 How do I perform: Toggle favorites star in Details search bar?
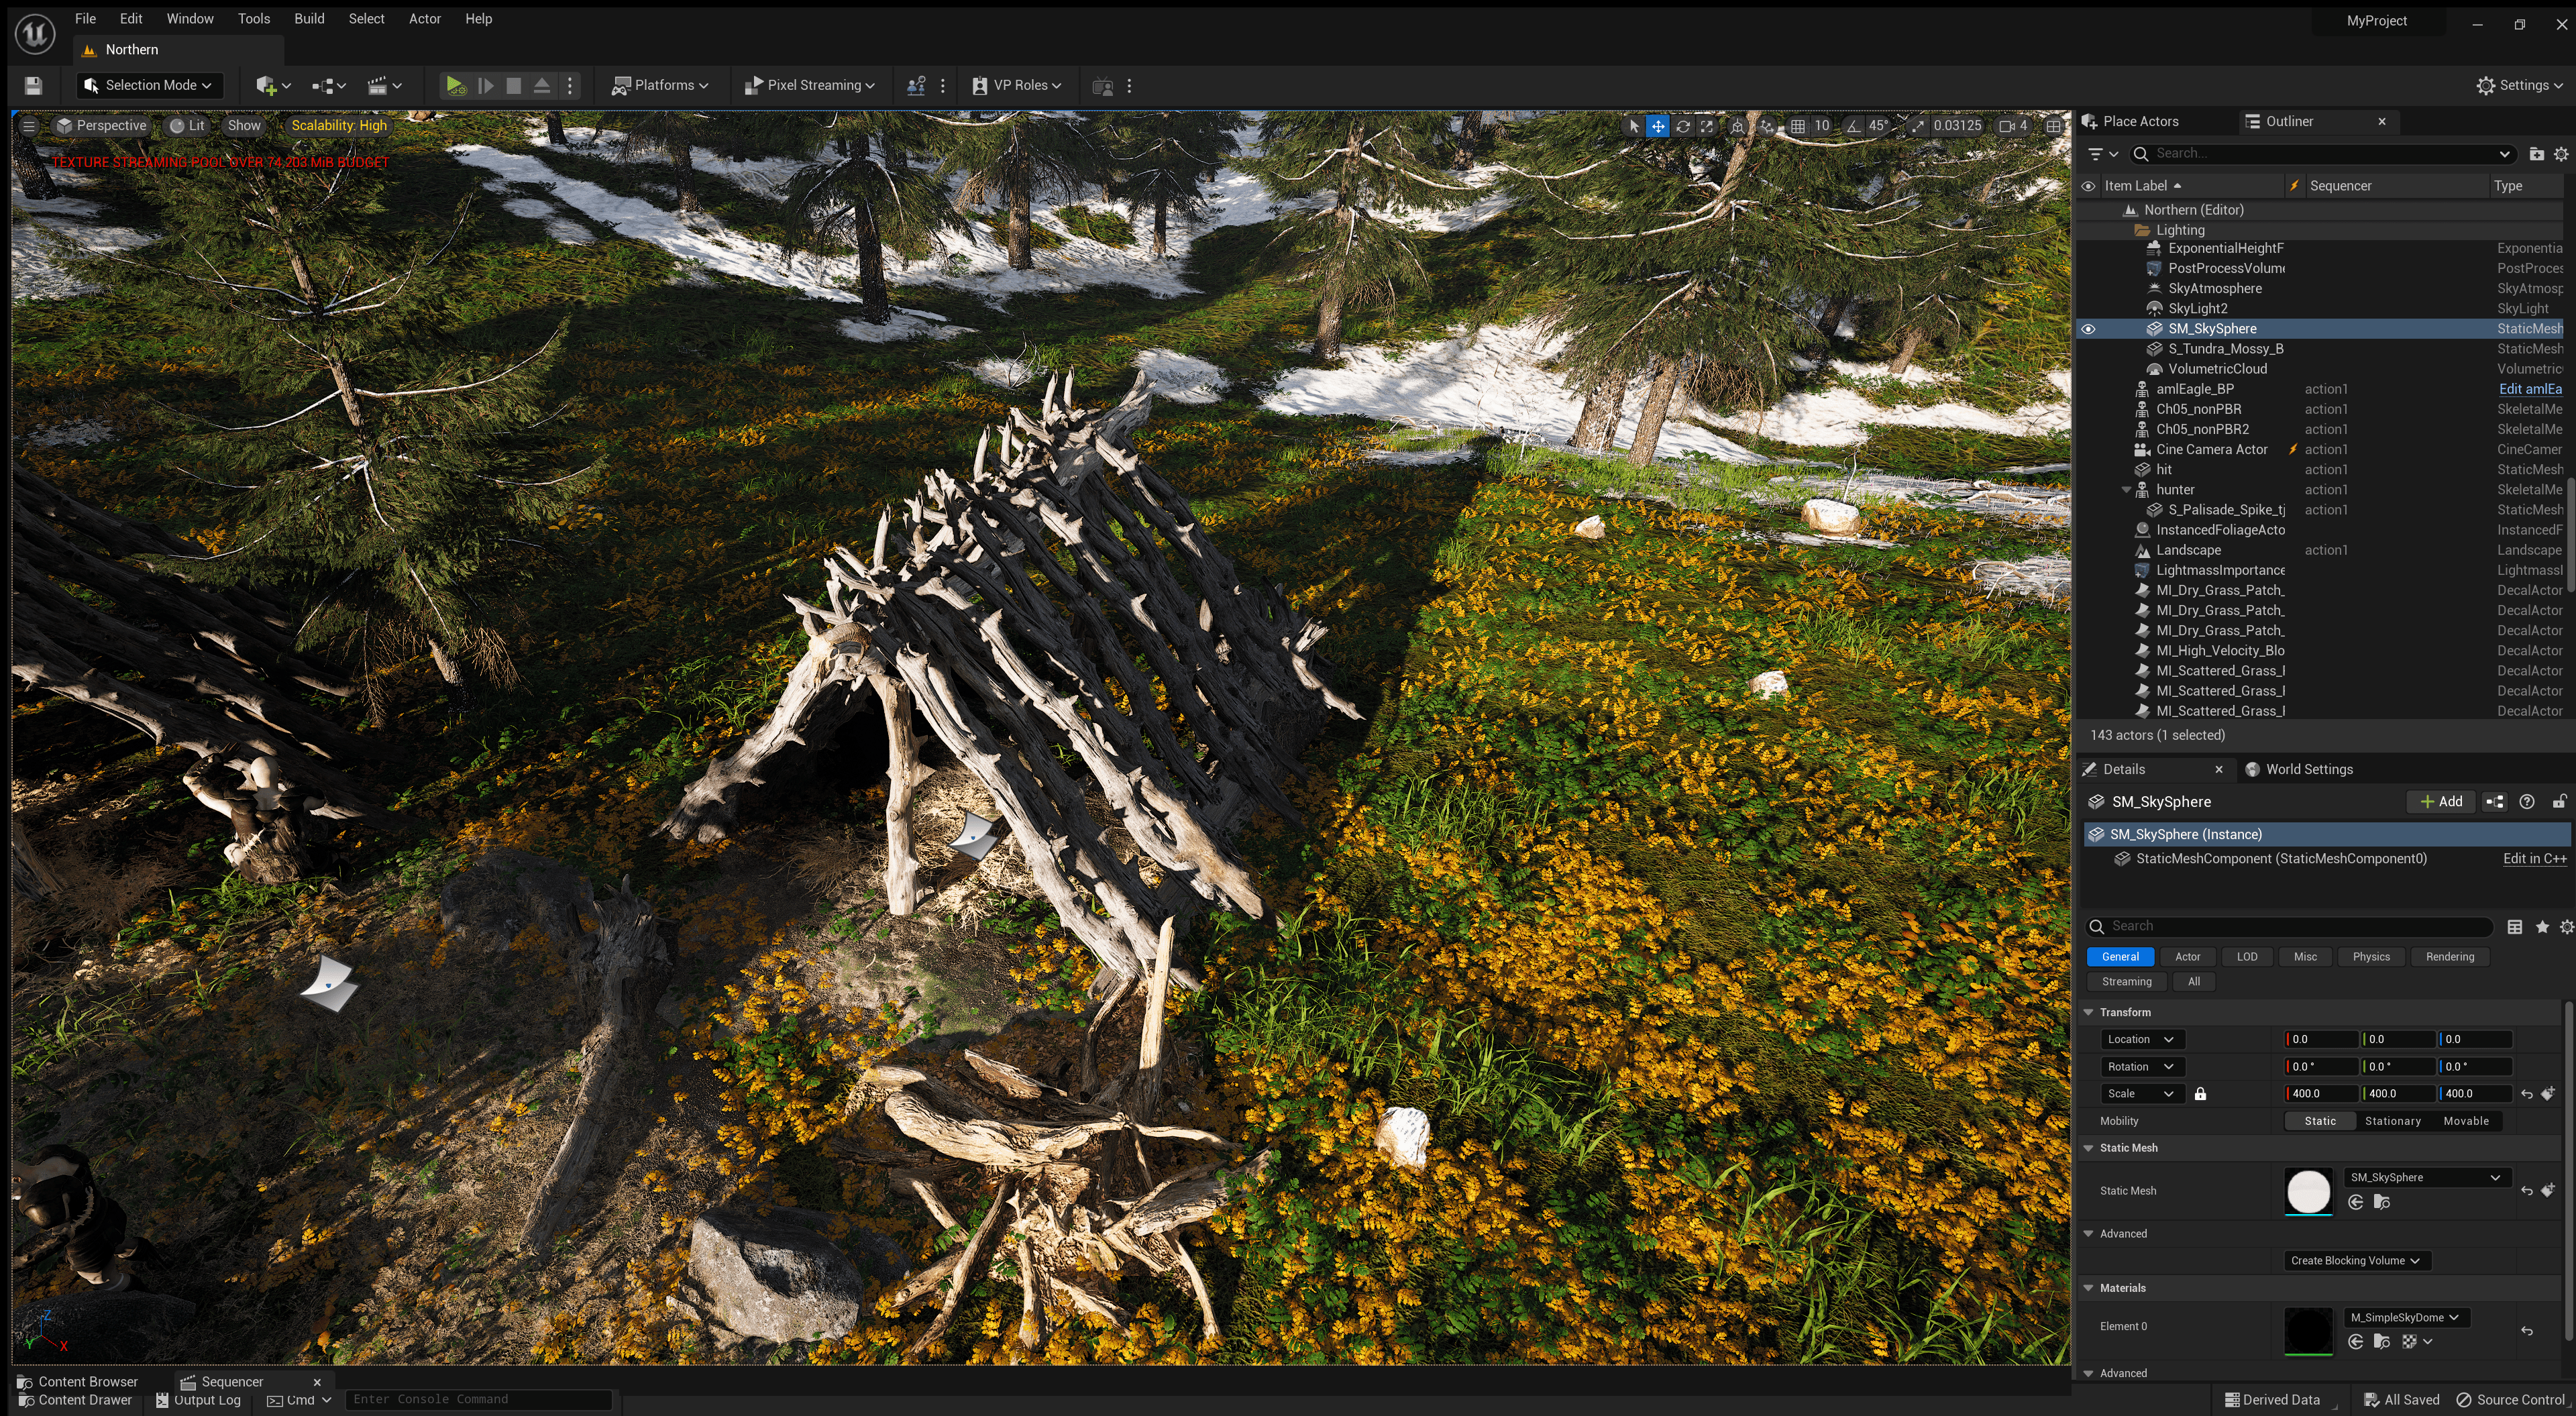(x=2541, y=927)
